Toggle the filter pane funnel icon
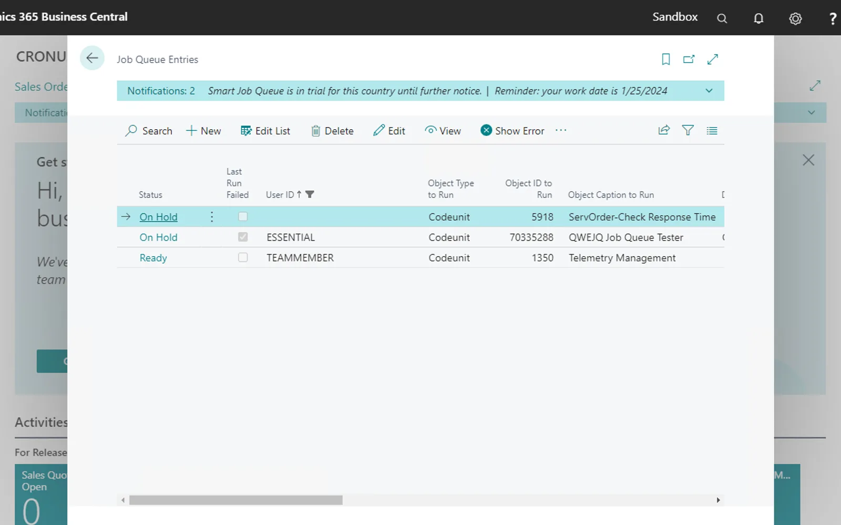 [x=688, y=130]
